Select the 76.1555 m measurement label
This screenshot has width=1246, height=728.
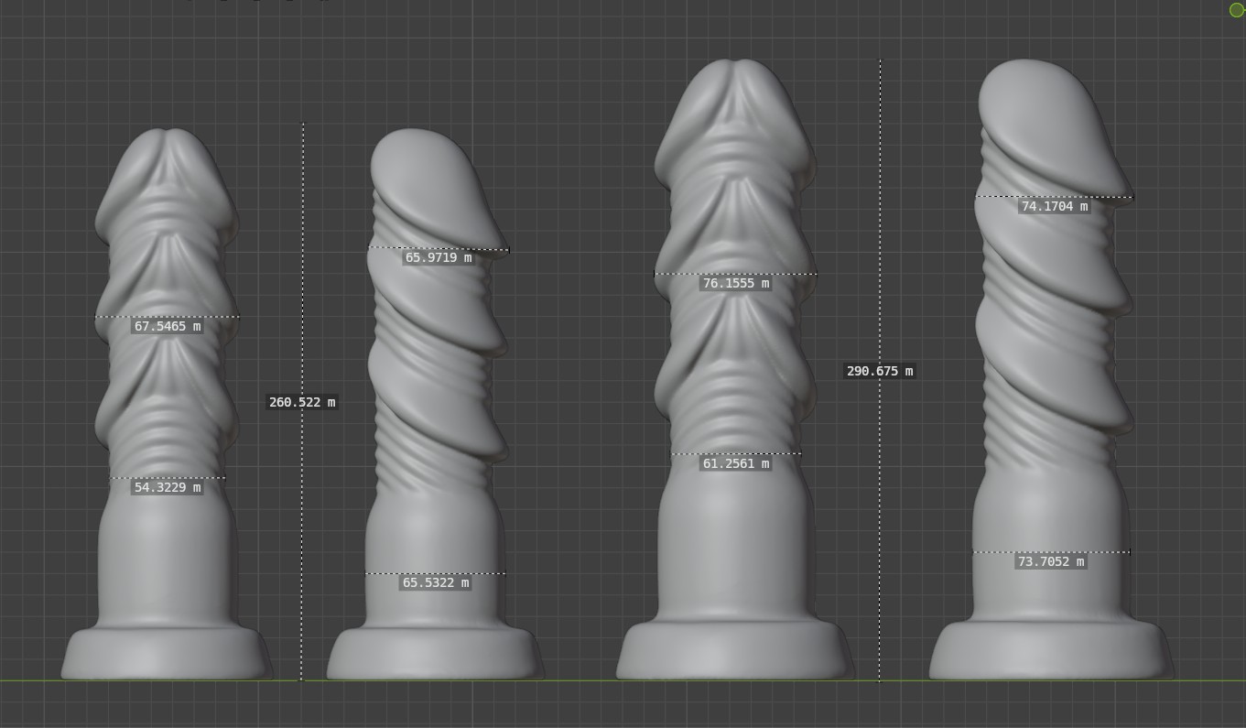coord(735,283)
